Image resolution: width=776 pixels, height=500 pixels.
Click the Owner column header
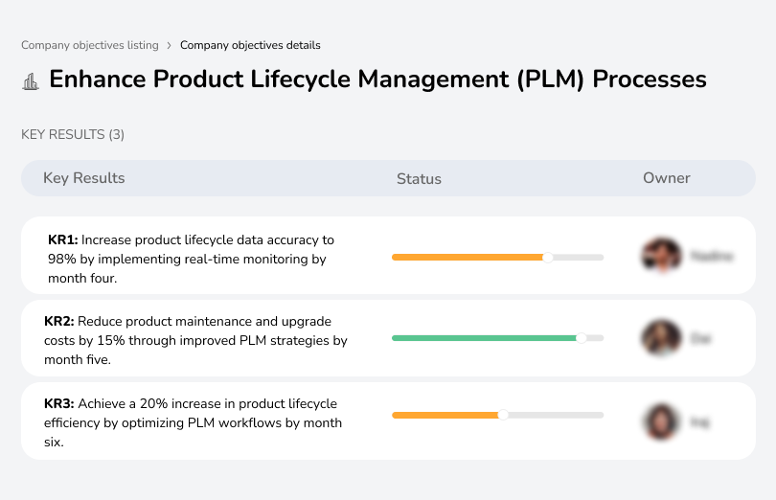point(666,178)
